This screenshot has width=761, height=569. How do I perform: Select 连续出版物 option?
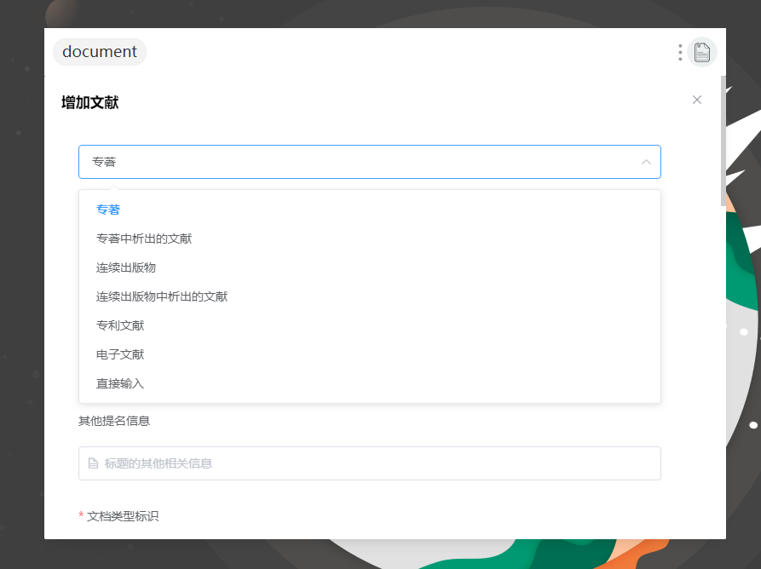point(369,267)
